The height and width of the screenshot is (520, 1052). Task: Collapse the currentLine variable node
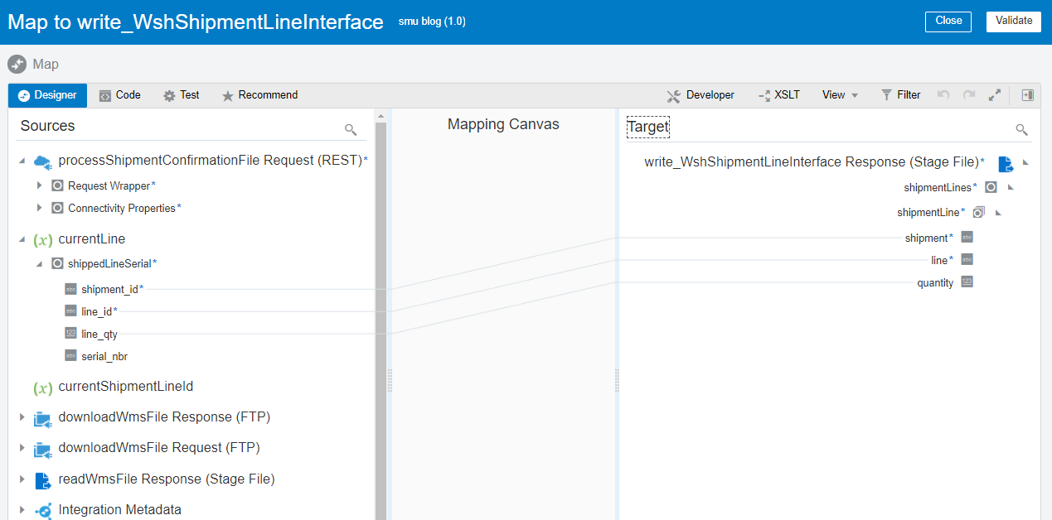22,239
